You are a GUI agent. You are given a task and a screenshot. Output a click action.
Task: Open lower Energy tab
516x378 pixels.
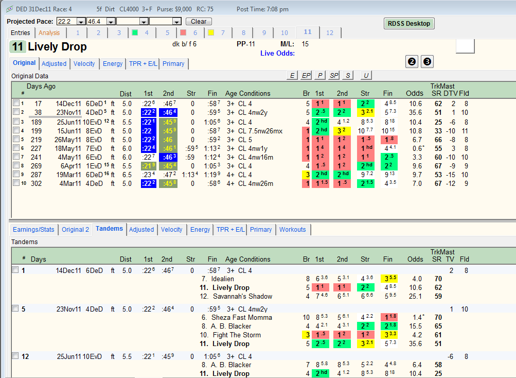200,229
